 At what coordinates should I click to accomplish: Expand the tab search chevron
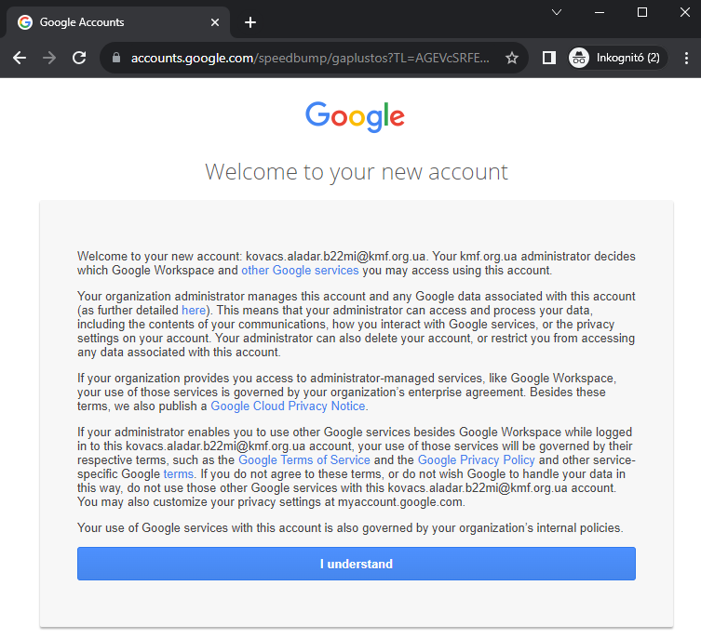[x=557, y=12]
